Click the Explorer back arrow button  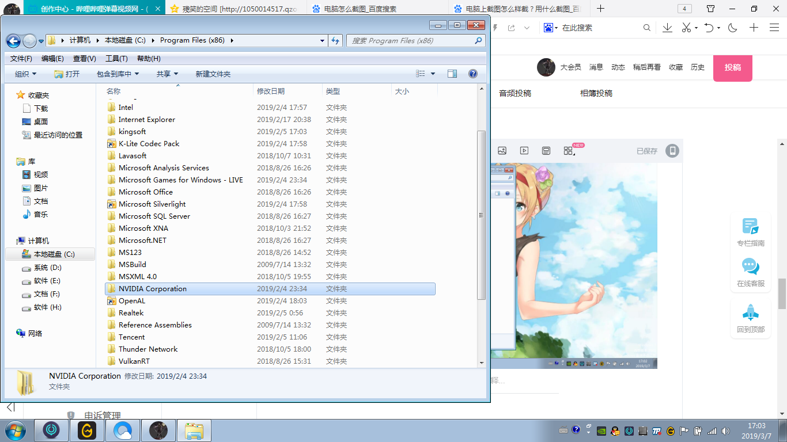tap(13, 41)
